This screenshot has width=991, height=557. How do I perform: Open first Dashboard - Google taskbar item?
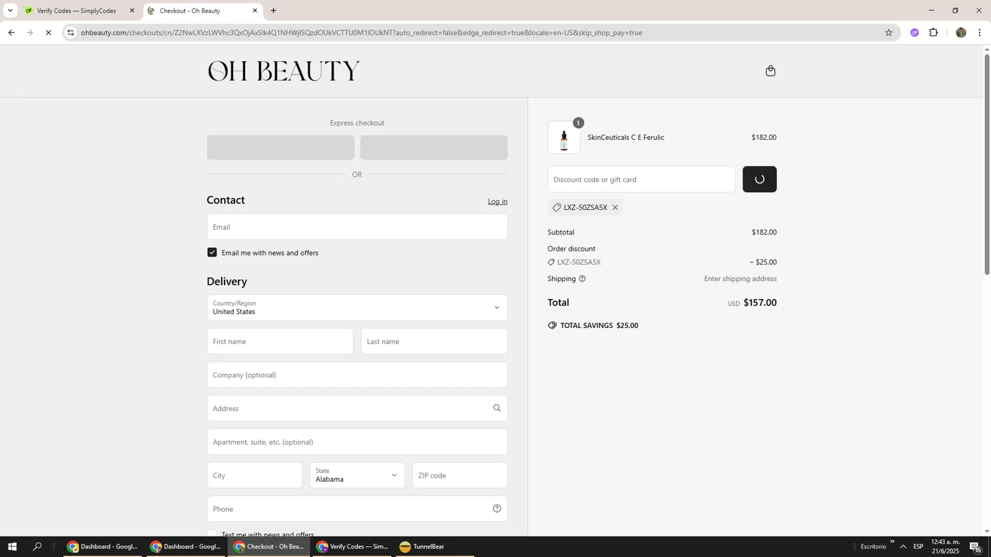pos(102,546)
